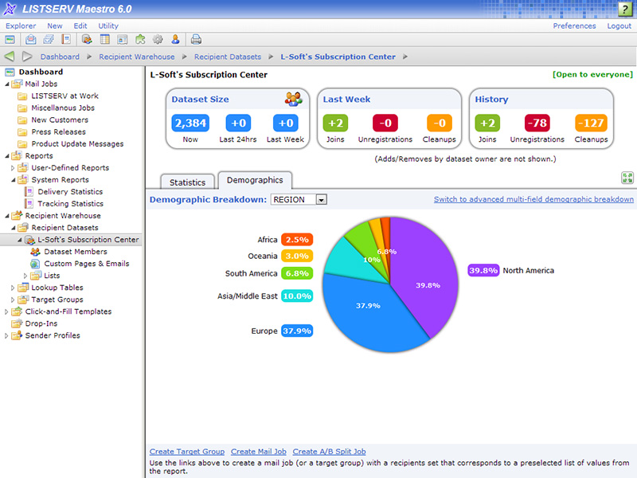Click the Dashboard breadcrumb link
The width and height of the screenshot is (637, 478).
point(60,57)
